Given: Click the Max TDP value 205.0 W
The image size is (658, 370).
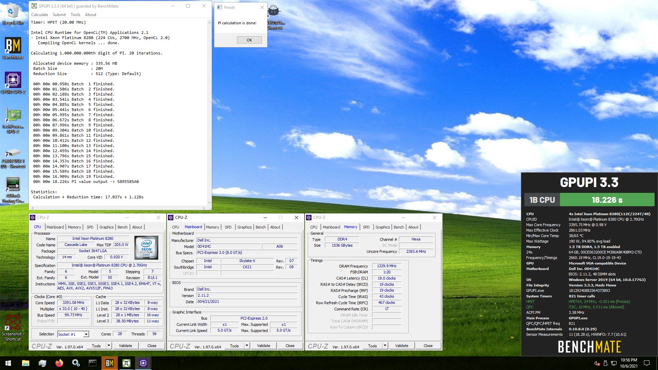Looking at the screenshot, I should [121, 245].
